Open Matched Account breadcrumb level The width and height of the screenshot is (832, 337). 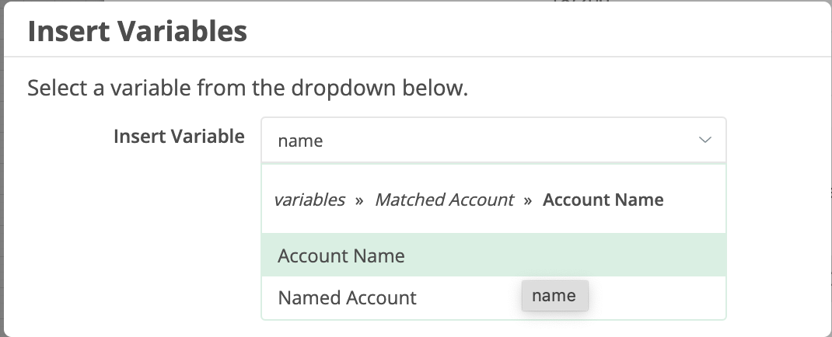pyautogui.click(x=444, y=200)
